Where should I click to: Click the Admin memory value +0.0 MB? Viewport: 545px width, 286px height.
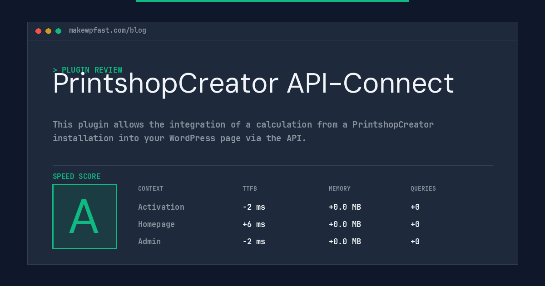(x=345, y=242)
